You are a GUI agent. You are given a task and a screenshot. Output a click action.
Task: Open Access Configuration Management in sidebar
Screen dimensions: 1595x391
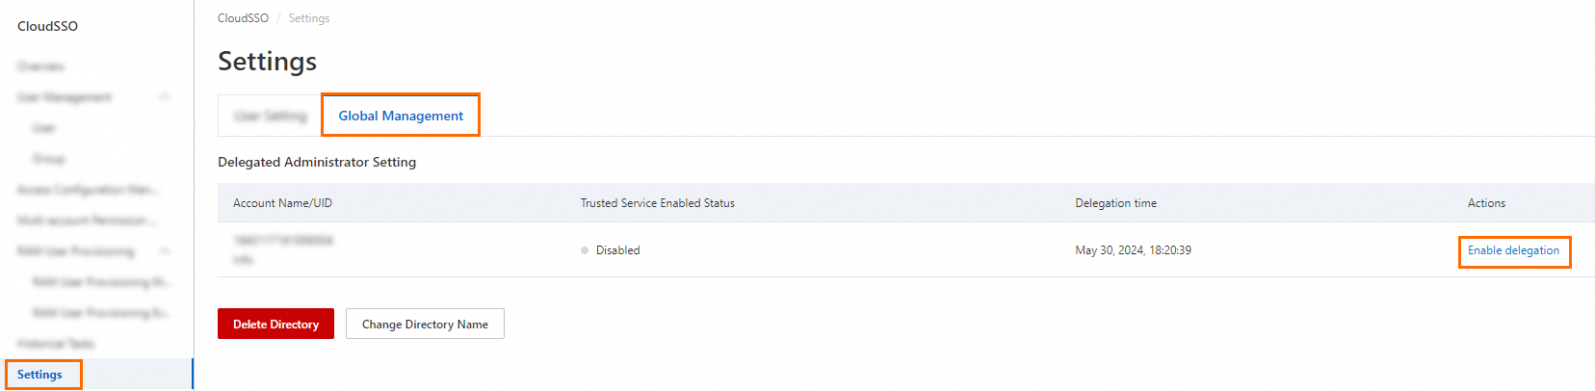pos(88,190)
